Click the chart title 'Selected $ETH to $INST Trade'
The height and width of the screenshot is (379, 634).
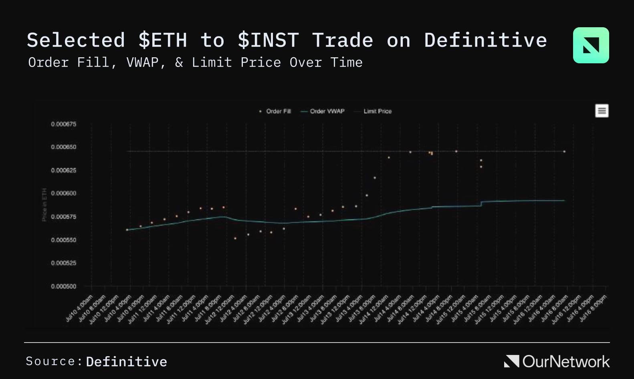coord(200,40)
